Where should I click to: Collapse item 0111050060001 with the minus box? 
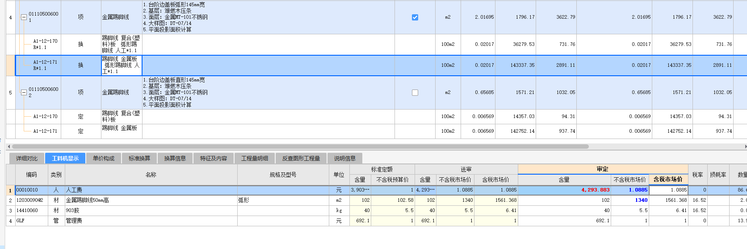click(24, 17)
